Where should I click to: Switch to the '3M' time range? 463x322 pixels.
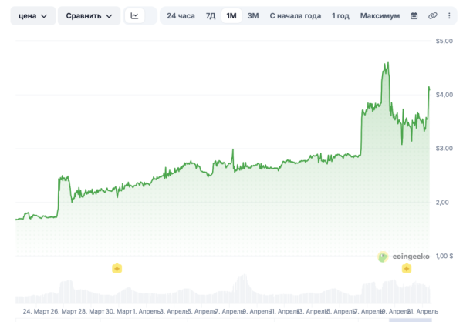coord(253,15)
